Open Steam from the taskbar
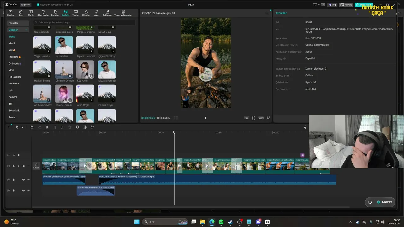The image size is (404, 227). pos(230,222)
